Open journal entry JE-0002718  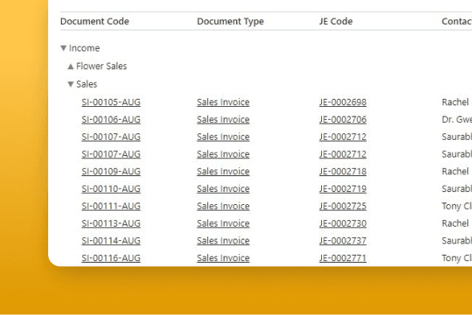343,171
